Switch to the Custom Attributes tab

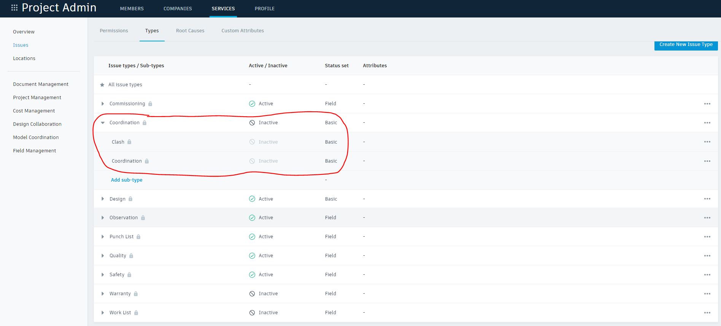[243, 31]
